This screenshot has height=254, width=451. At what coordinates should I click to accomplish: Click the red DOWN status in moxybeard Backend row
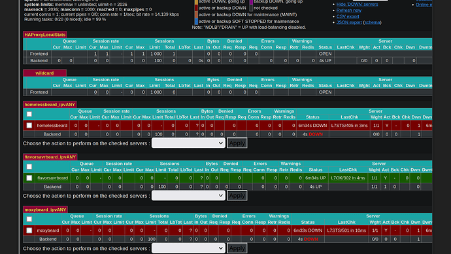311,239
